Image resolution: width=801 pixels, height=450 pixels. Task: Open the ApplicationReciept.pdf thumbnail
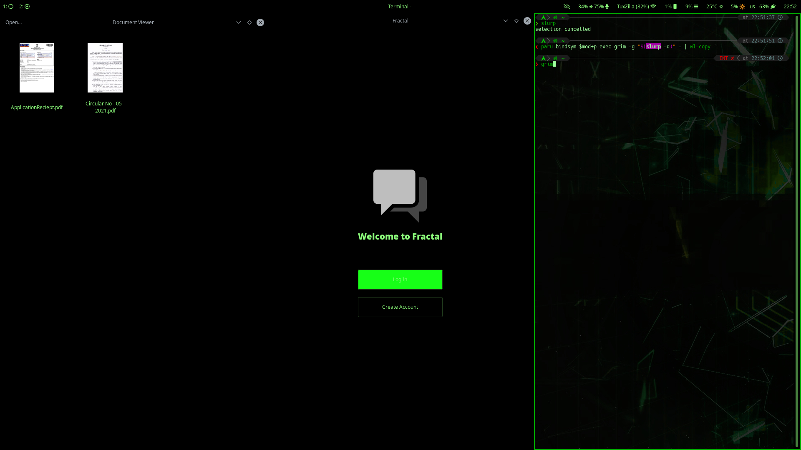point(37,67)
